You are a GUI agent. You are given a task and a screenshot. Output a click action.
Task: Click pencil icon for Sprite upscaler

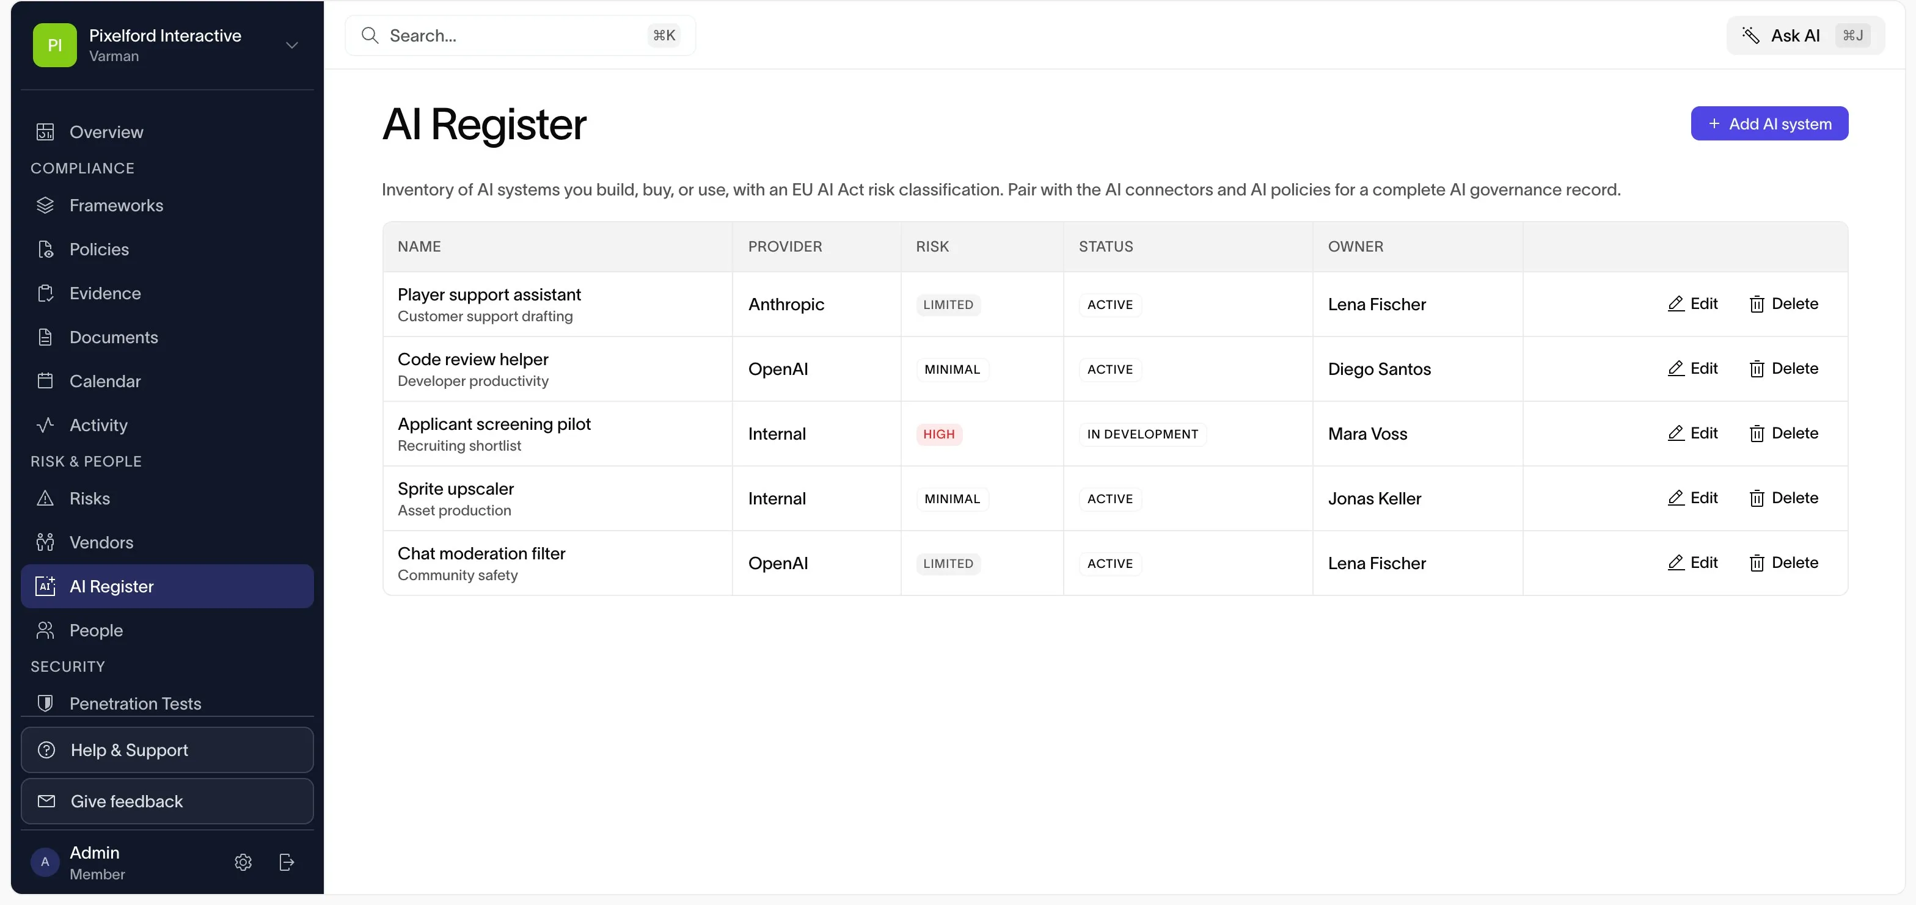pyautogui.click(x=1676, y=498)
